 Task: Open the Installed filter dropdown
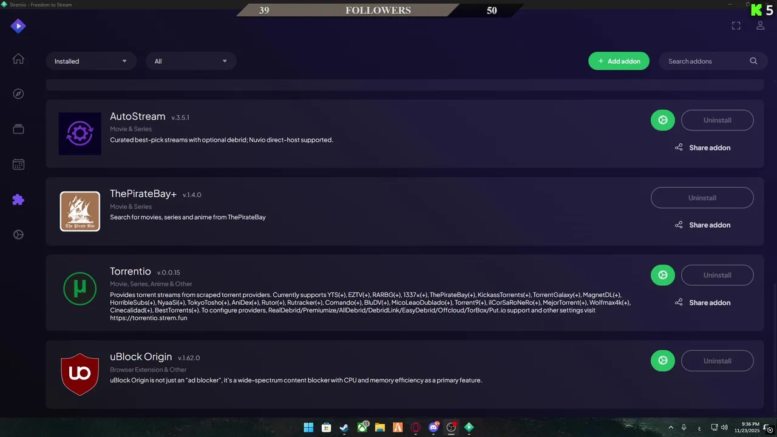(x=91, y=61)
